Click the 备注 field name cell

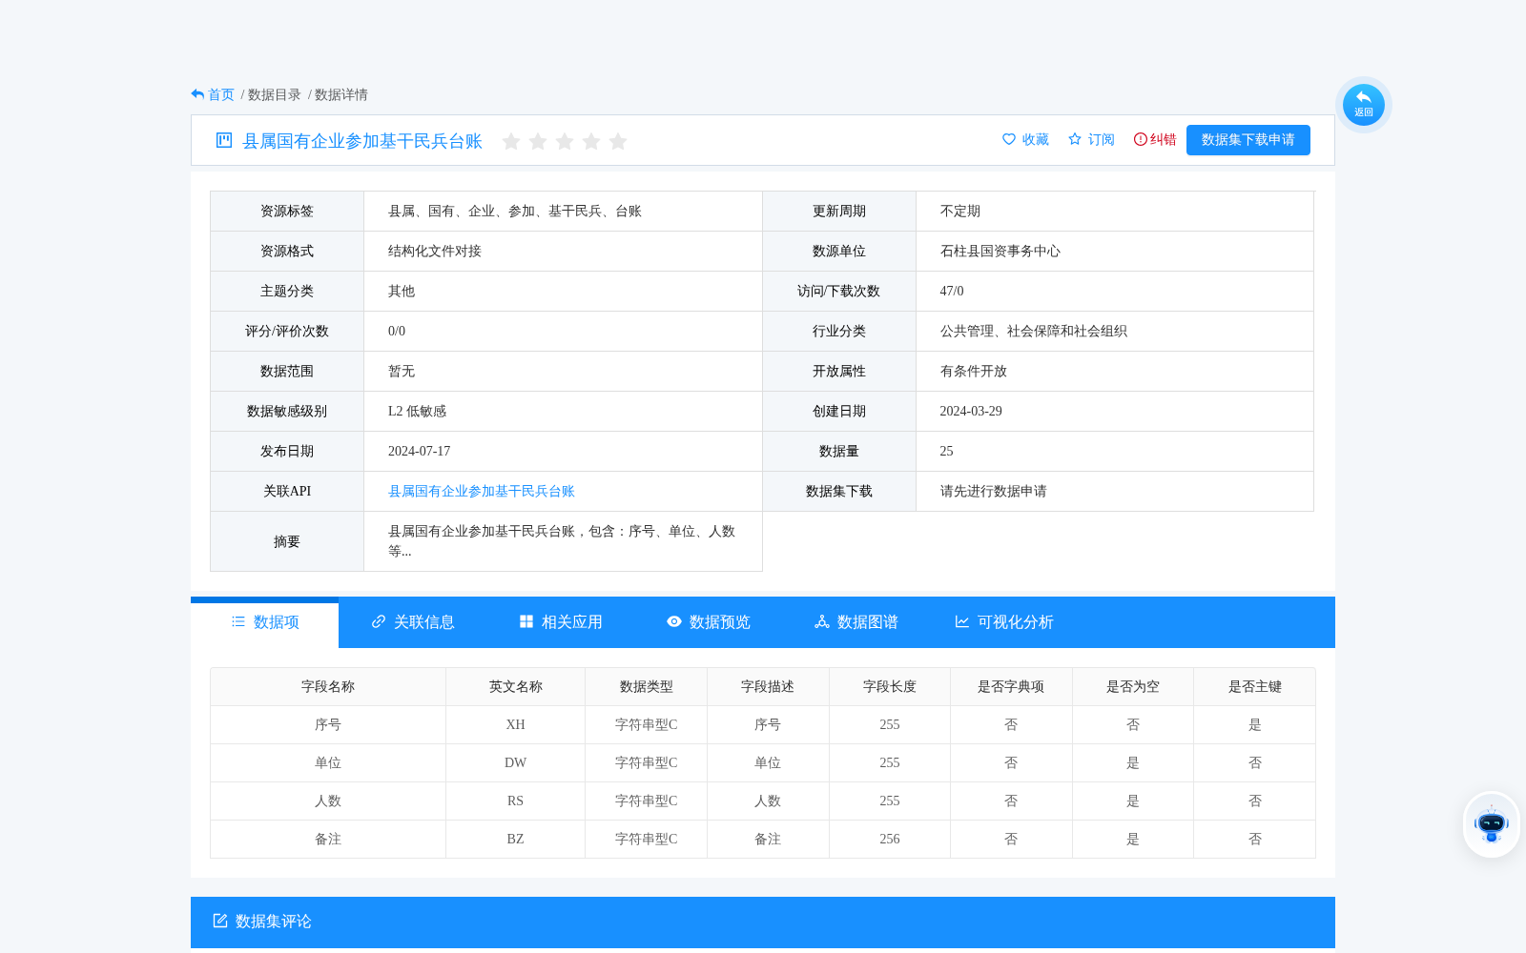point(328,839)
